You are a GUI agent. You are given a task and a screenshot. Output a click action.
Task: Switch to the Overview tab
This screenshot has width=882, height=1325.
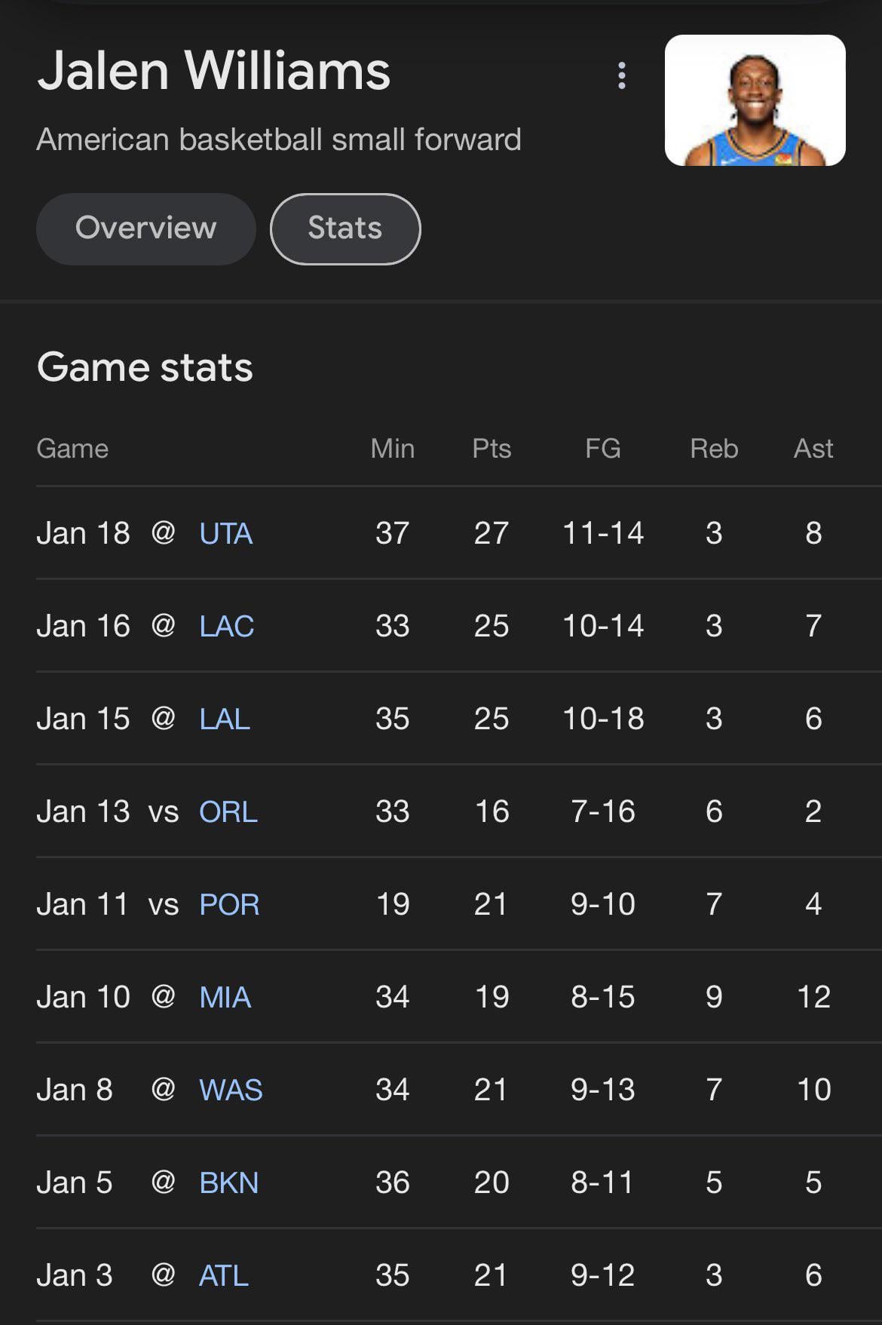[x=145, y=229]
